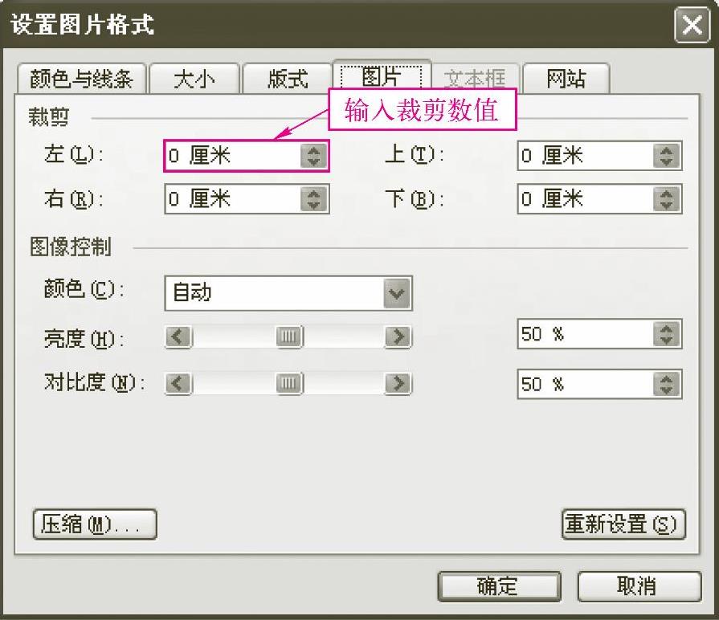This screenshot has height=620, width=719.
Task: Confirm with the 确定 button
Action: [x=500, y=586]
